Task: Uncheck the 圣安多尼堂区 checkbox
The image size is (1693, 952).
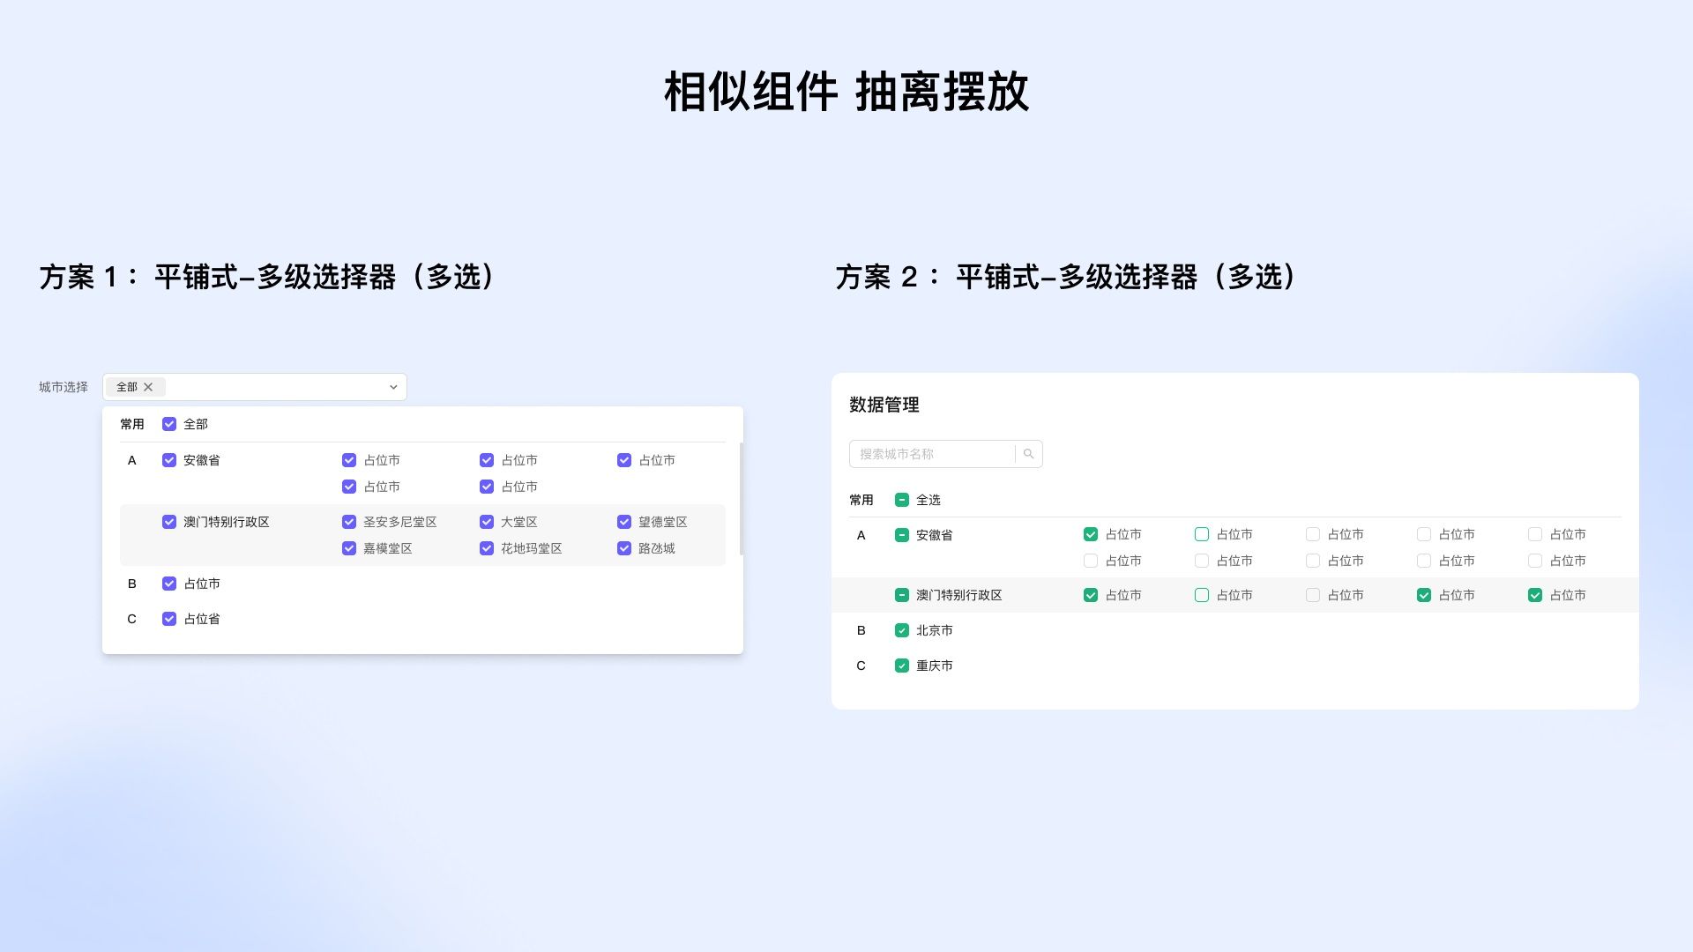Action: tap(349, 522)
